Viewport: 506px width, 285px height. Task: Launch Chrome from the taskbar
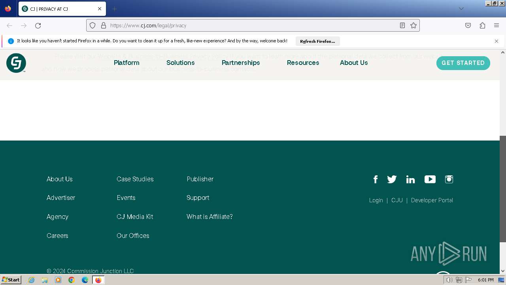72,280
